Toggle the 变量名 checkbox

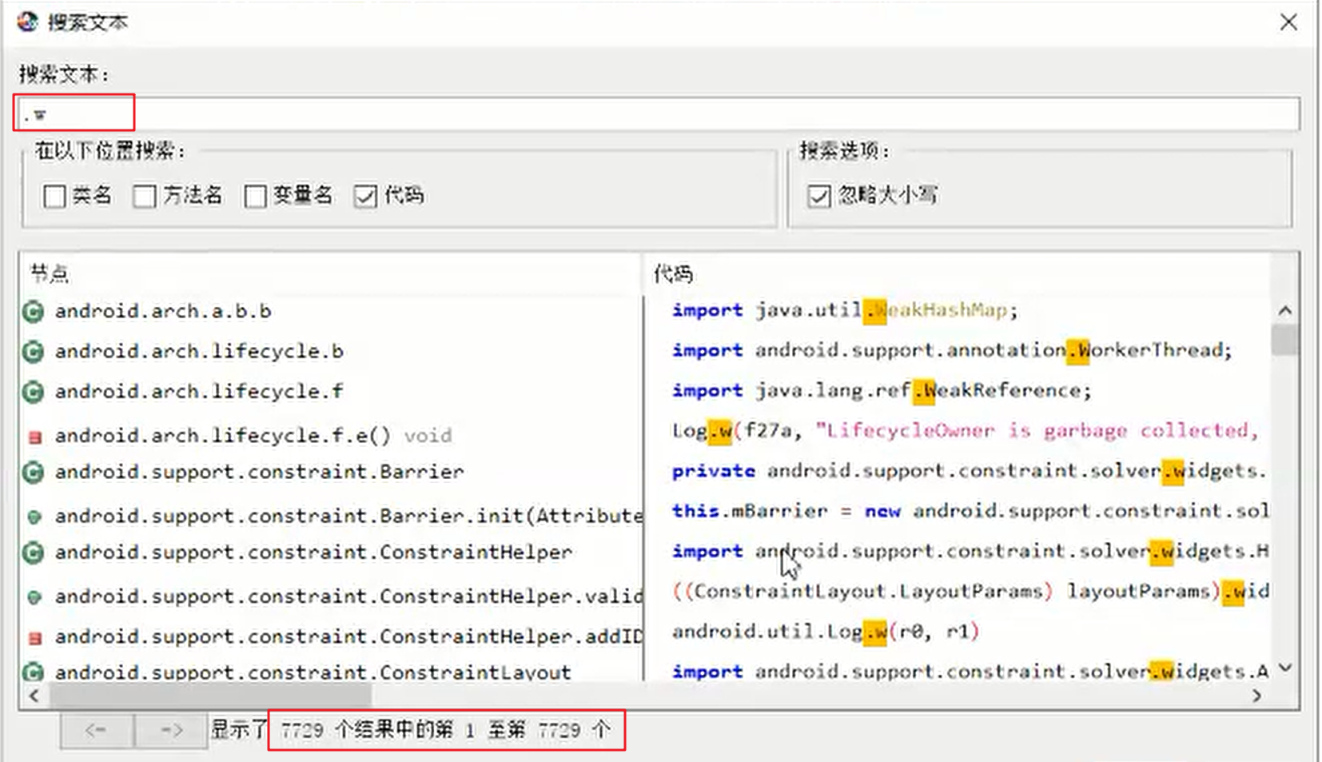pyautogui.click(x=255, y=196)
